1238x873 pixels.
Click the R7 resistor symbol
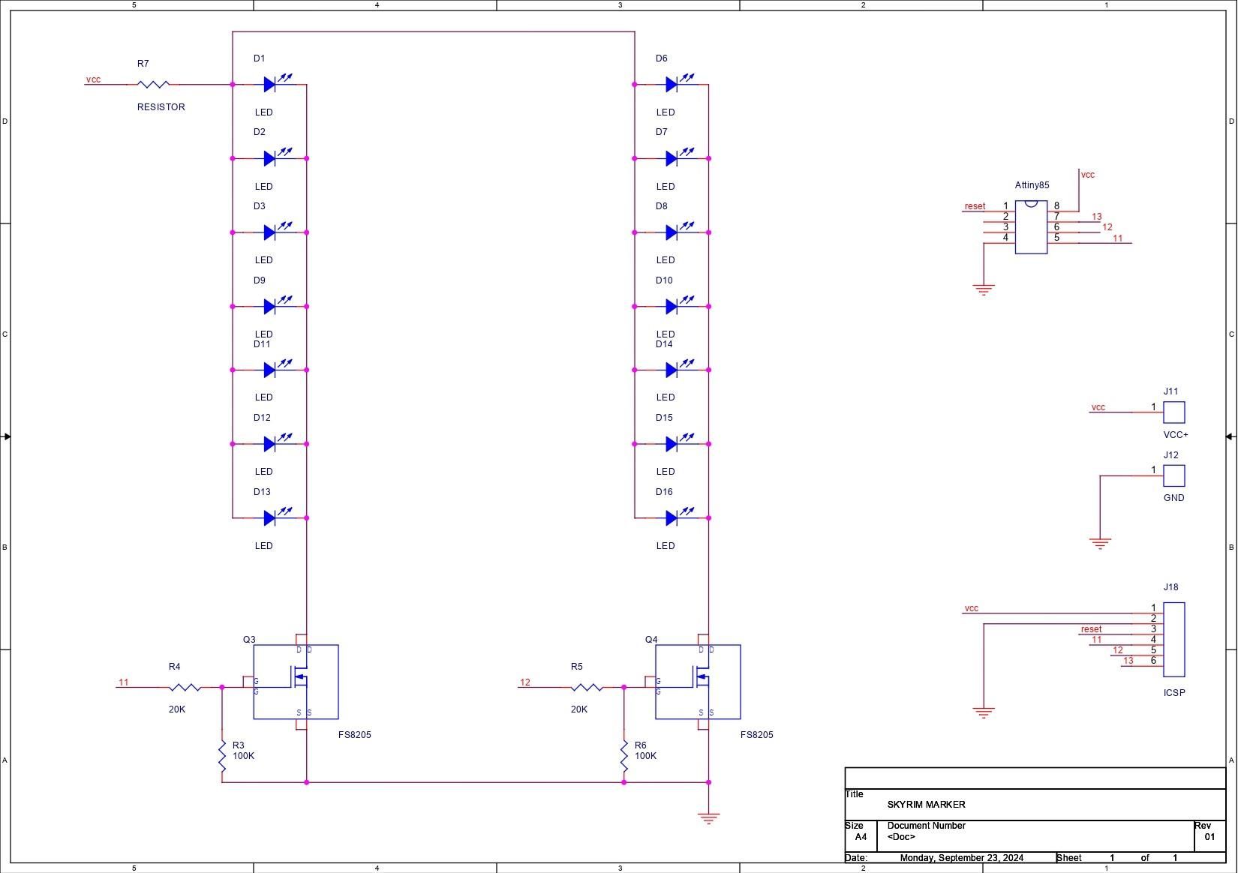[154, 84]
